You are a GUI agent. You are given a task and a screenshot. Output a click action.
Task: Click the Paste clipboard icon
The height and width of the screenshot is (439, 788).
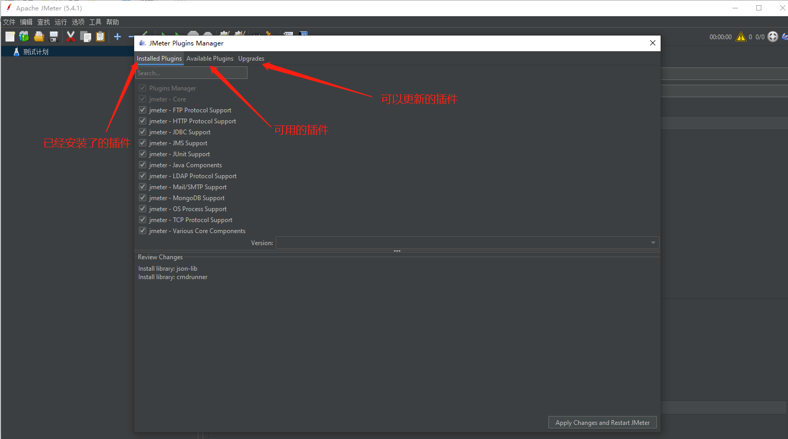[100, 37]
